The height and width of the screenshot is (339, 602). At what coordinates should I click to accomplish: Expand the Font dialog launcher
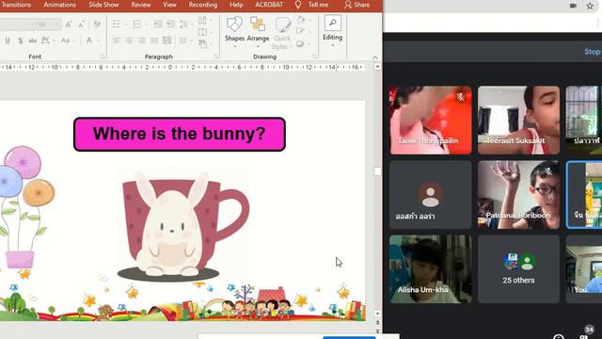click(x=103, y=56)
